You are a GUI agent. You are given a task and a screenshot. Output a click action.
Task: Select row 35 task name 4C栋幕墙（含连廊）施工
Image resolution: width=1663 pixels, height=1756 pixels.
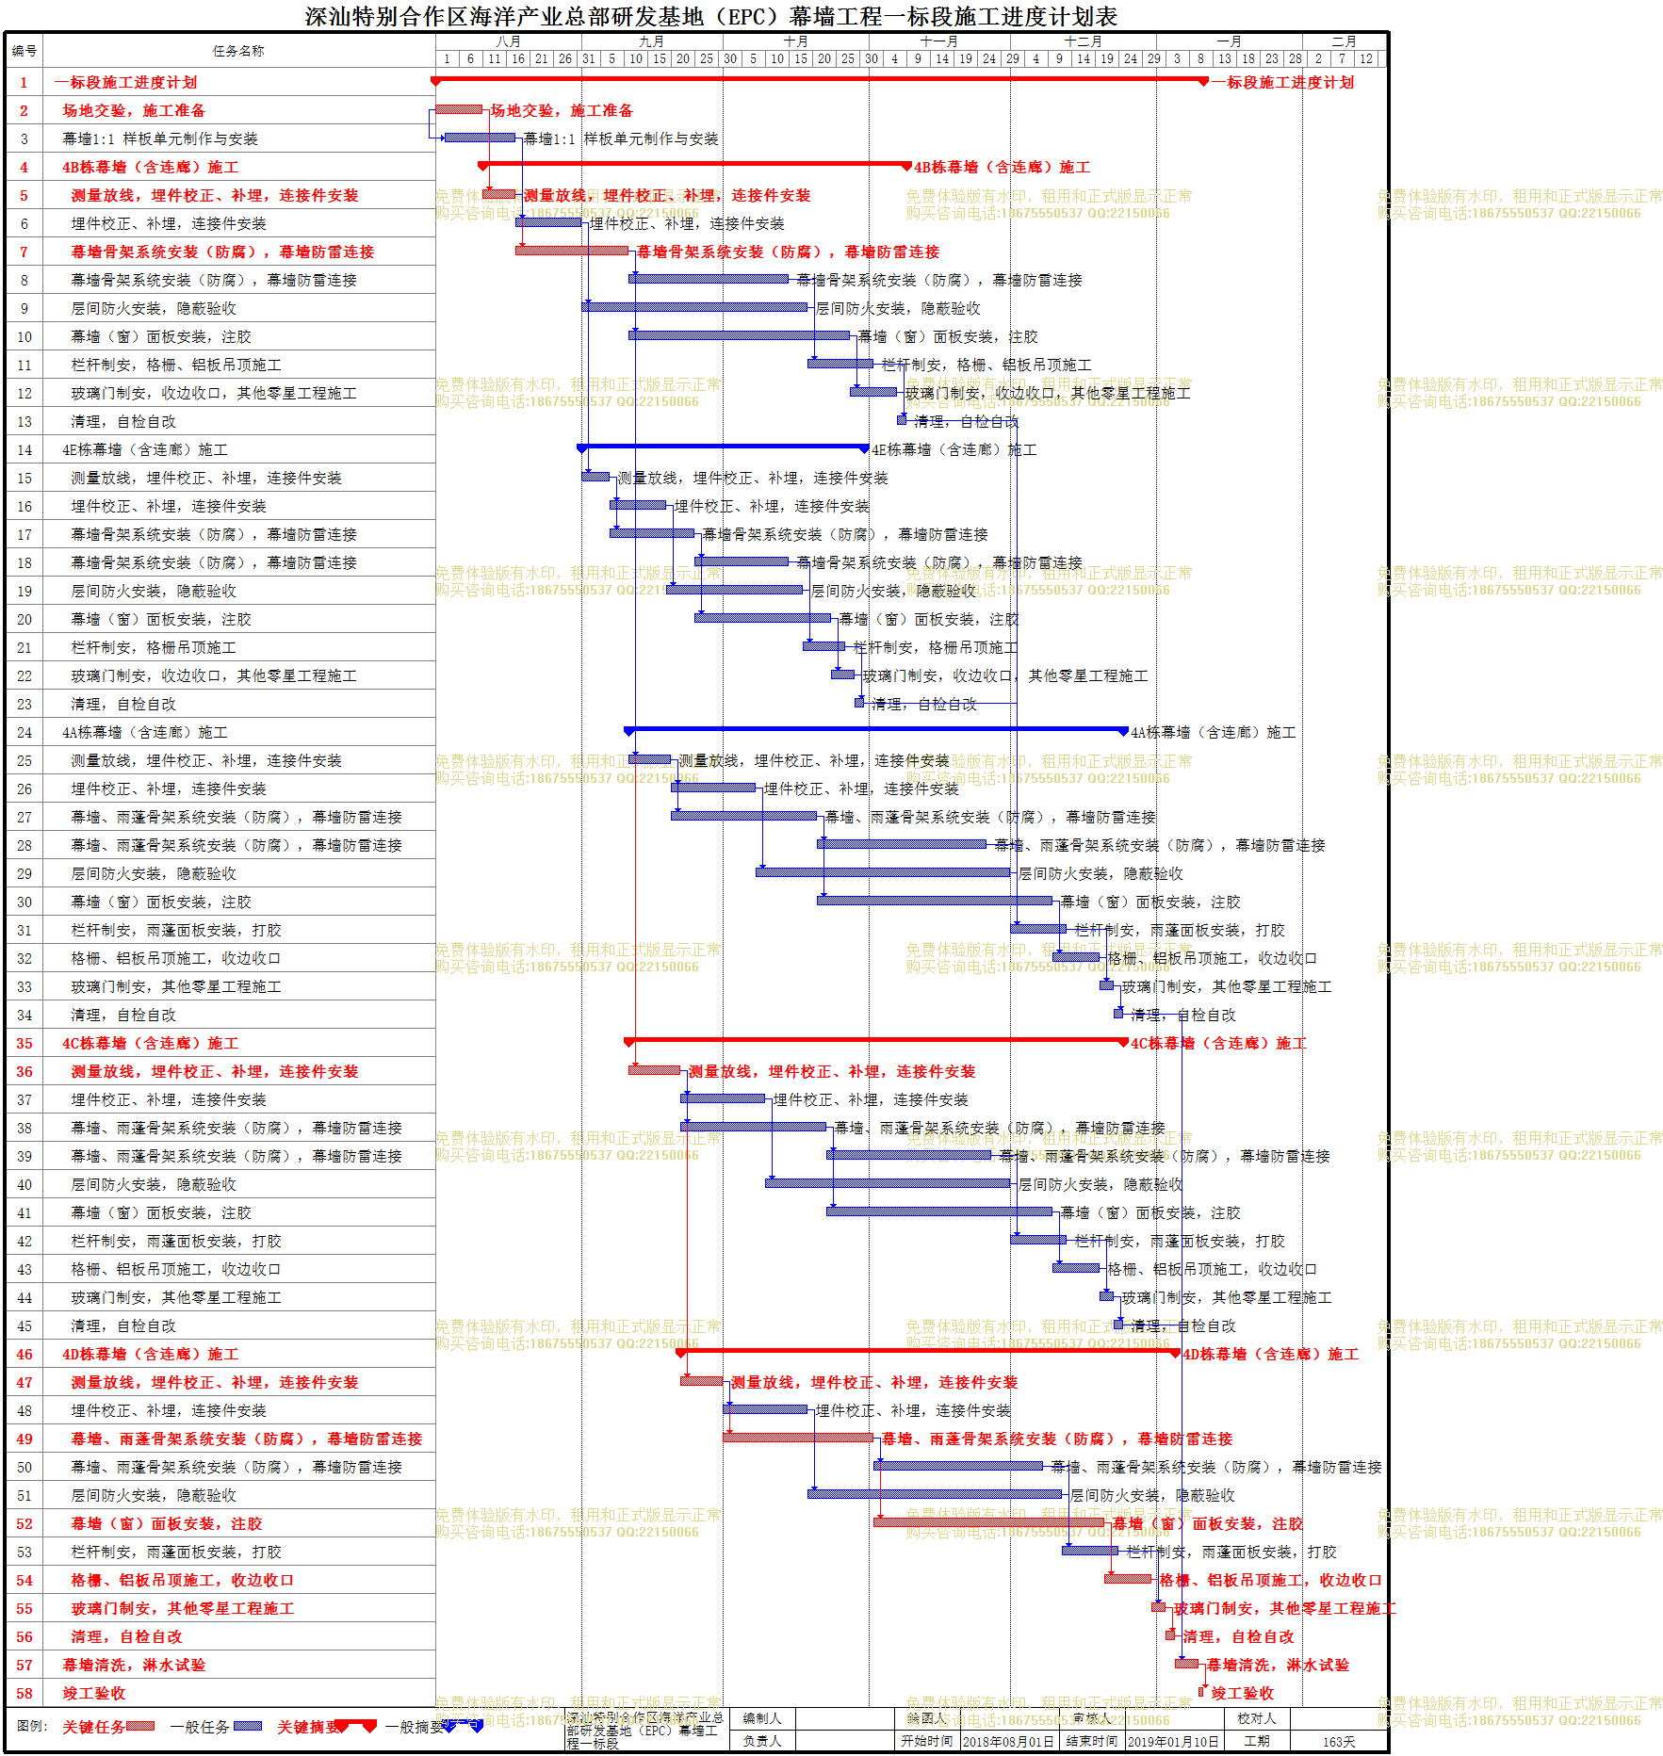click(151, 1043)
